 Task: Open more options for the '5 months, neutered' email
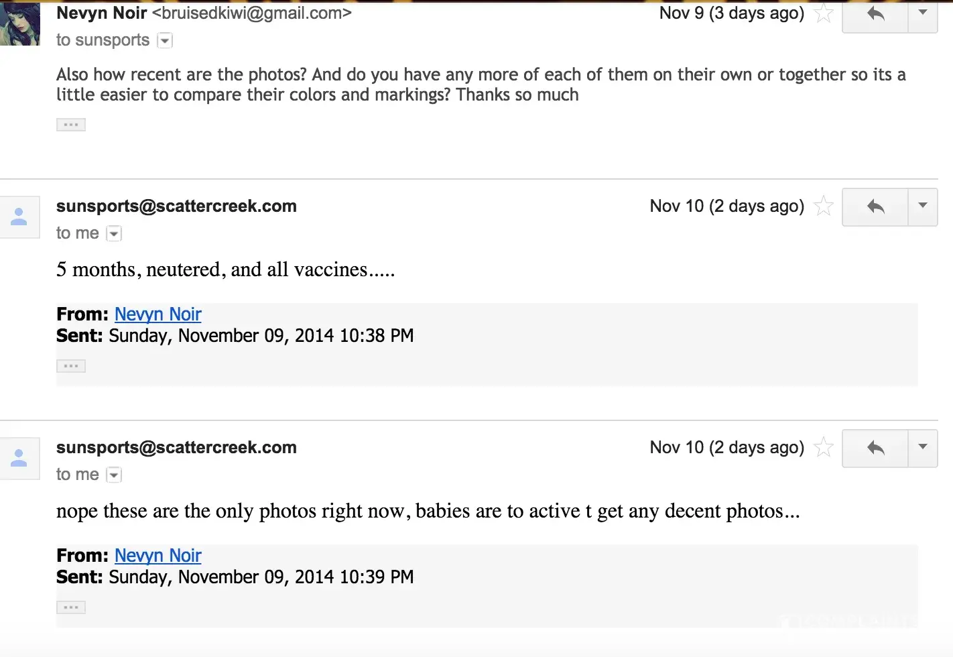923,206
